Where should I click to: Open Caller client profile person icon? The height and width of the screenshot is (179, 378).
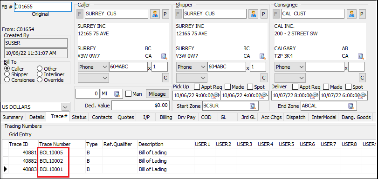[x=155, y=14]
